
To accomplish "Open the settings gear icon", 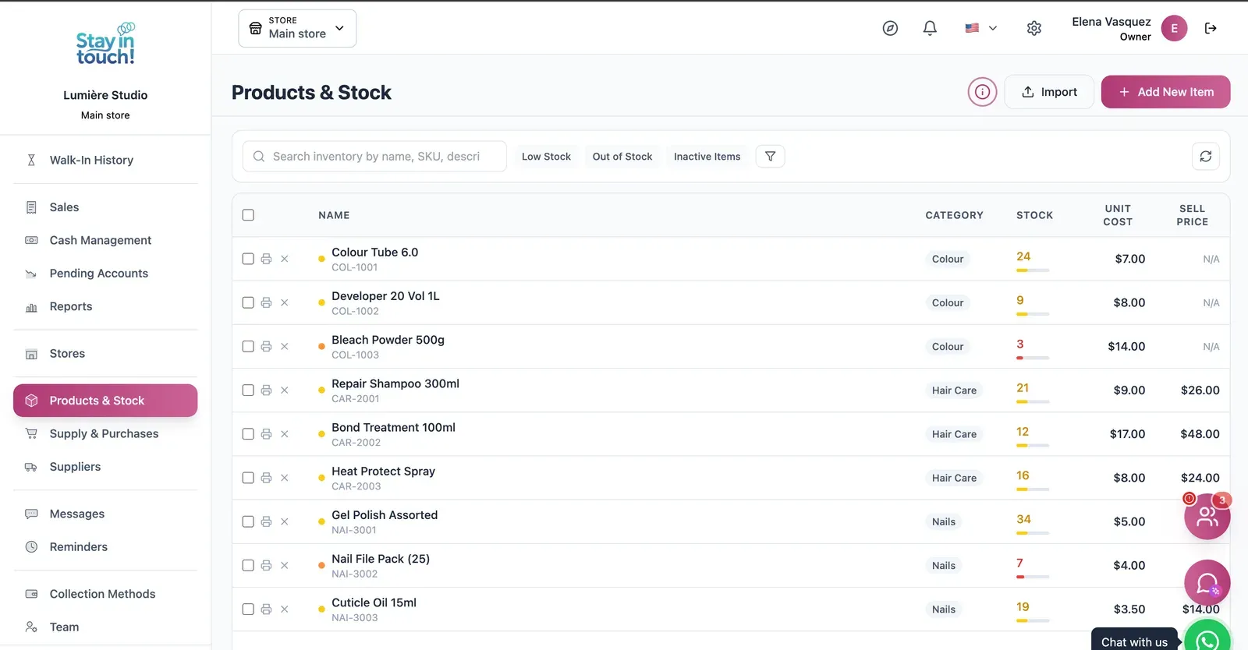I will (1034, 28).
